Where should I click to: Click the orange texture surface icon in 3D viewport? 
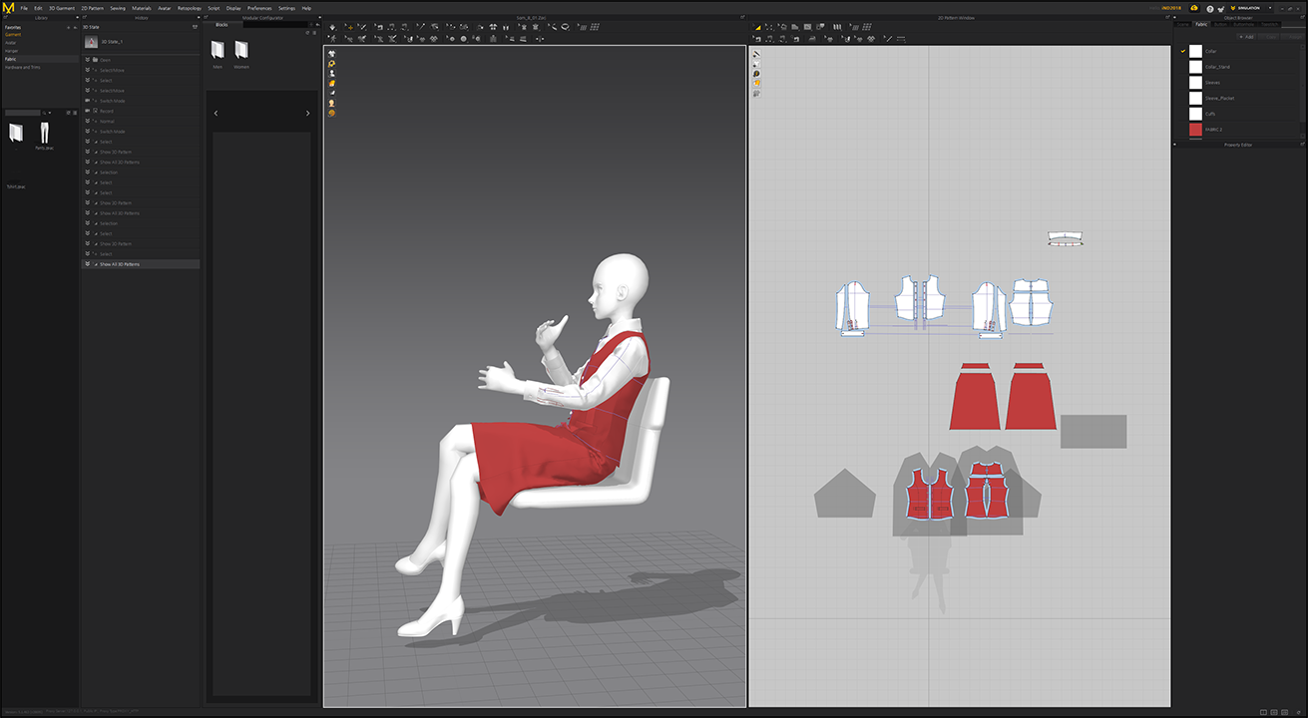coord(331,83)
